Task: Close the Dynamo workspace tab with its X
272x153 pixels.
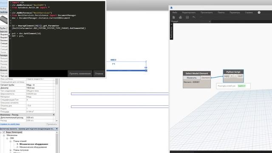Action: click(210, 22)
